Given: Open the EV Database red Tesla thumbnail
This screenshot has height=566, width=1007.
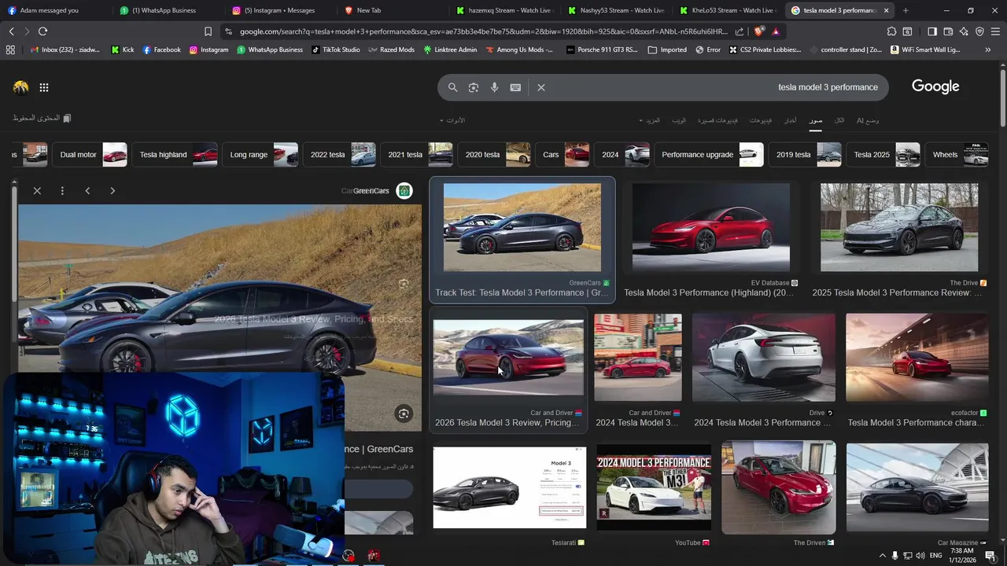Looking at the screenshot, I should point(711,228).
